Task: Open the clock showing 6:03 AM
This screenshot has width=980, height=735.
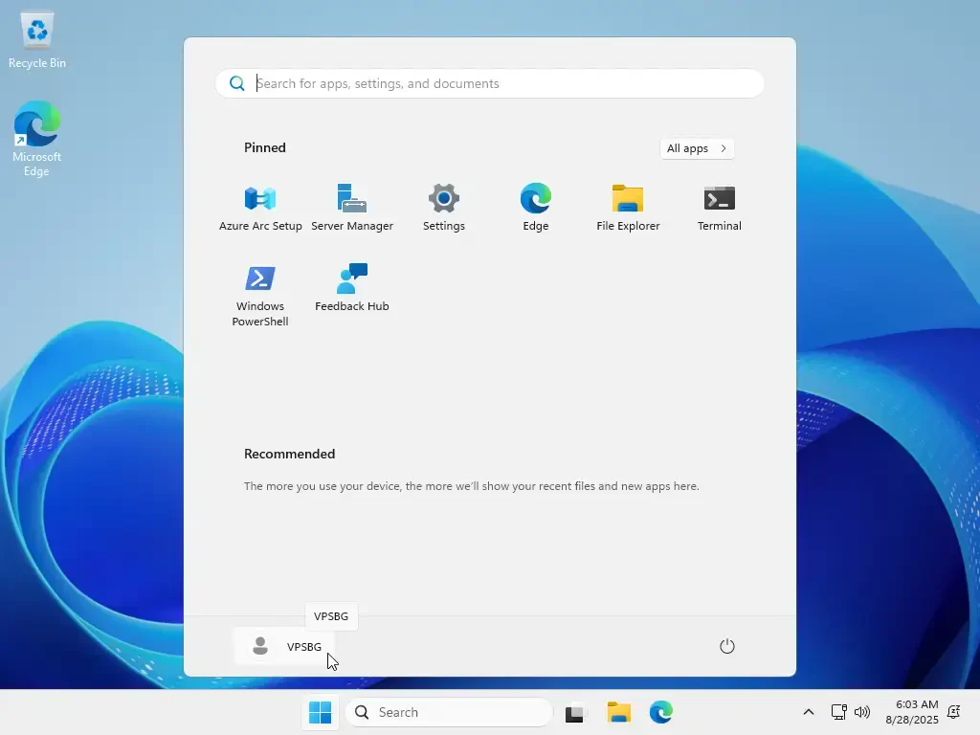Action: pyautogui.click(x=912, y=712)
